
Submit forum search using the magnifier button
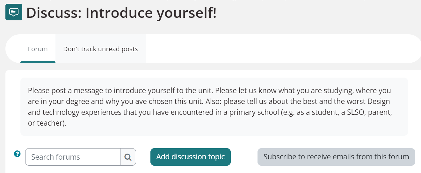pos(128,157)
